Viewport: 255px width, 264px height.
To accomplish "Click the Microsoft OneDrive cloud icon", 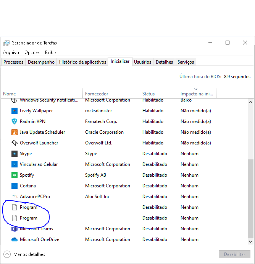I will tap(15, 239).
